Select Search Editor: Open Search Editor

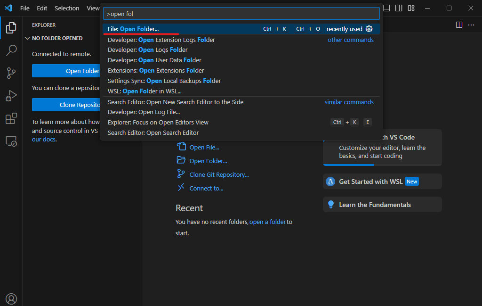(x=241, y=132)
